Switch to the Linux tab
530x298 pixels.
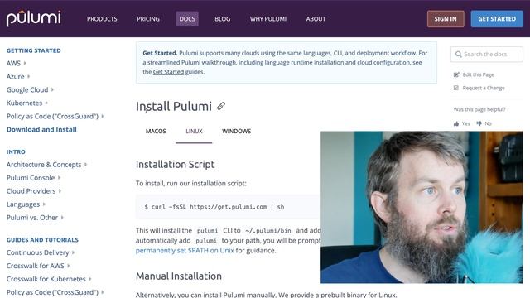[x=194, y=131]
